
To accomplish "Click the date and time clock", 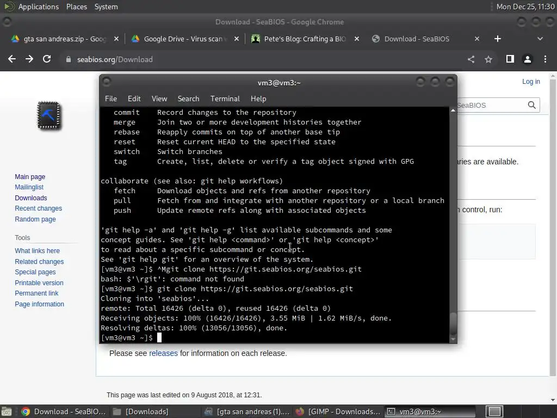I will [x=525, y=7].
